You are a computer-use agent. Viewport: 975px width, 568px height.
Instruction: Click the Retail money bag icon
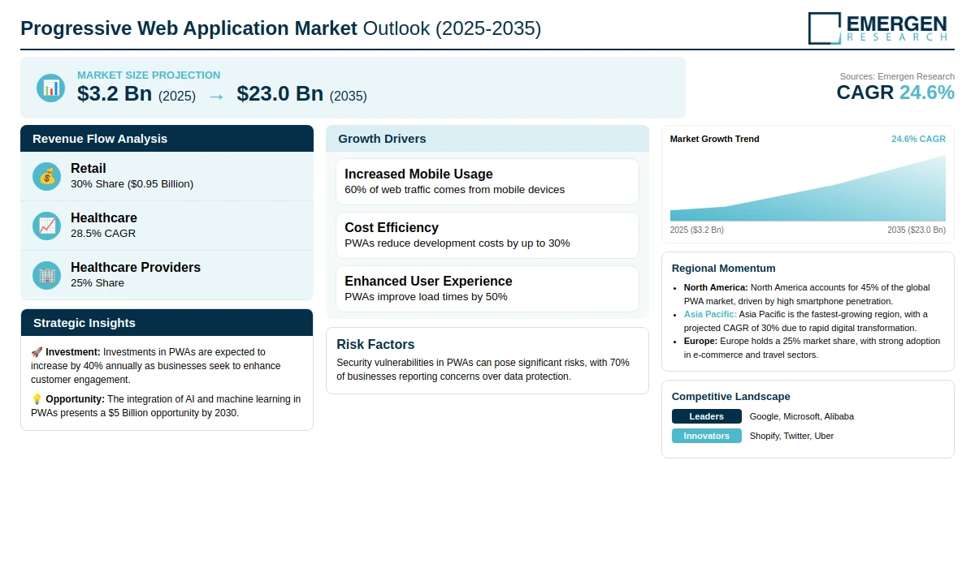(47, 176)
